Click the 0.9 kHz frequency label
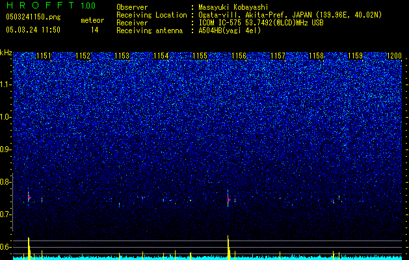 tap(6, 149)
